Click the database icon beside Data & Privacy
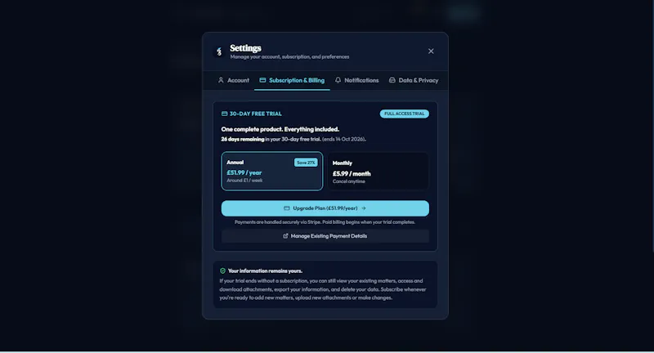This screenshot has height=353, width=654. [392, 80]
